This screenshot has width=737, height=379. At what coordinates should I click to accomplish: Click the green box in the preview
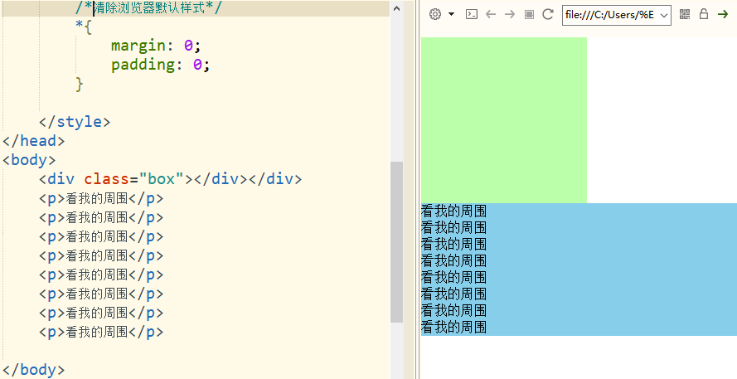504,120
